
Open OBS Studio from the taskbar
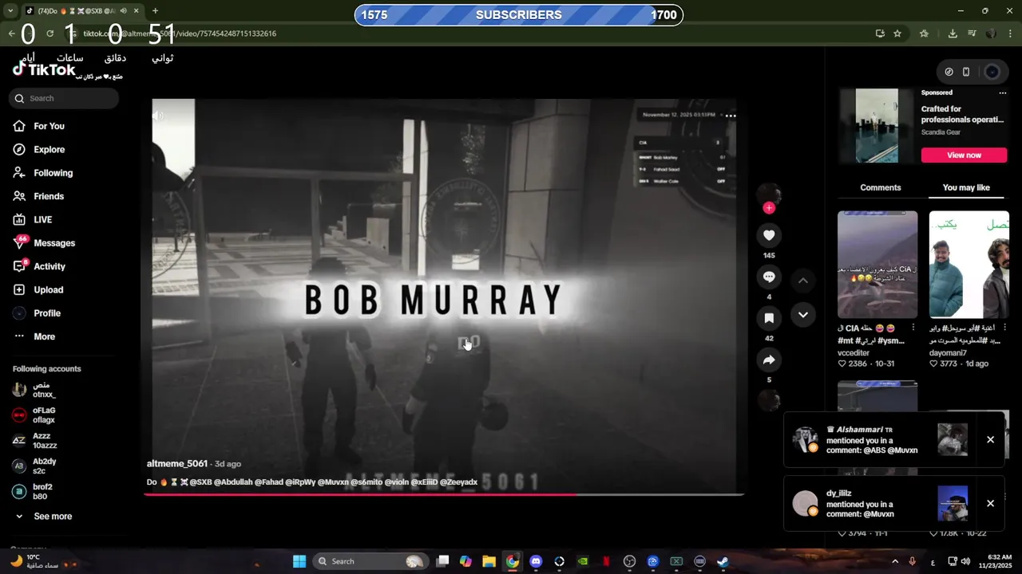629,561
